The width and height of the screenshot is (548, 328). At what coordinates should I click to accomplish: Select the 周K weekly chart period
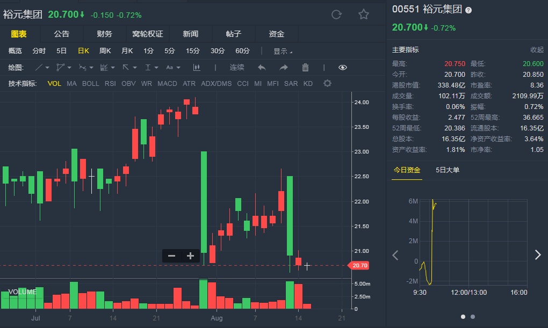pos(105,51)
